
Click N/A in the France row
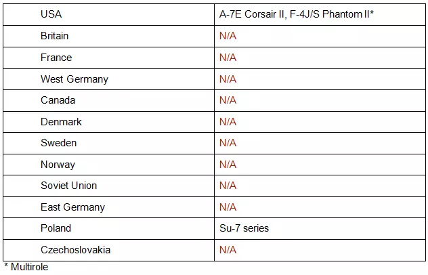click(x=228, y=58)
